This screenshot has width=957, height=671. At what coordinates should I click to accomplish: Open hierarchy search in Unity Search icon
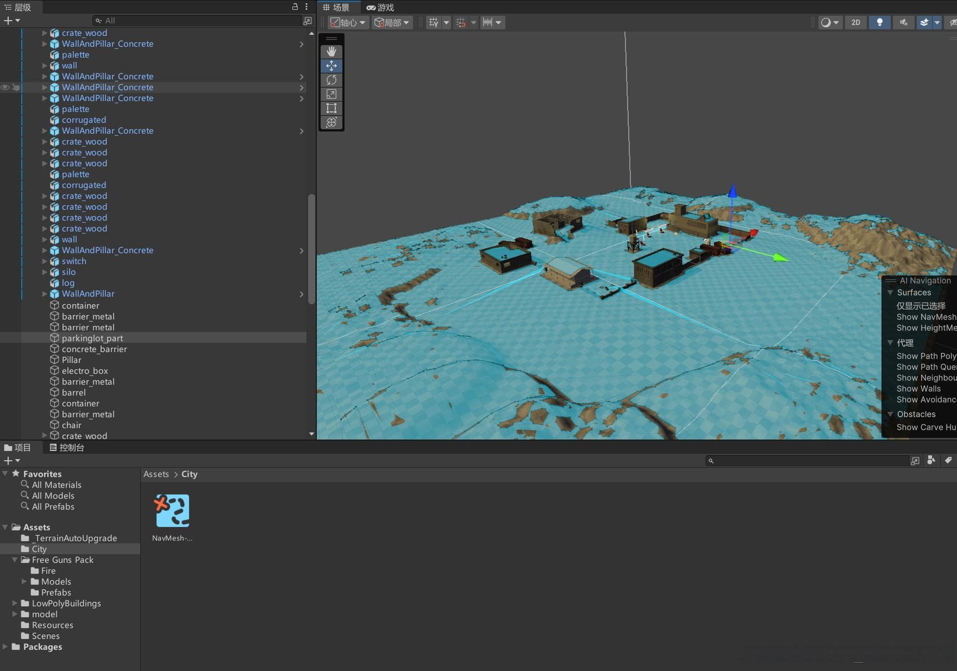click(x=308, y=21)
